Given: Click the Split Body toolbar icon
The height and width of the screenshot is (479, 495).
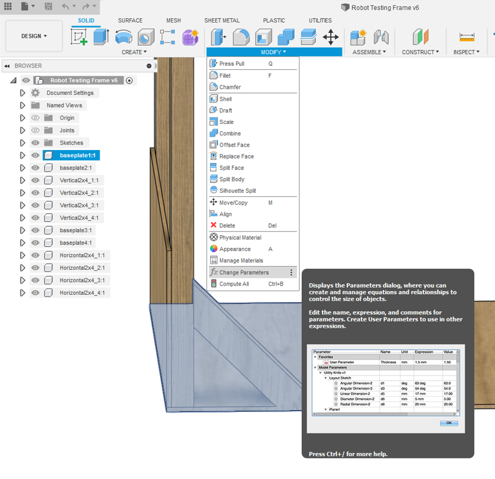Looking at the screenshot, I should pos(309,36).
